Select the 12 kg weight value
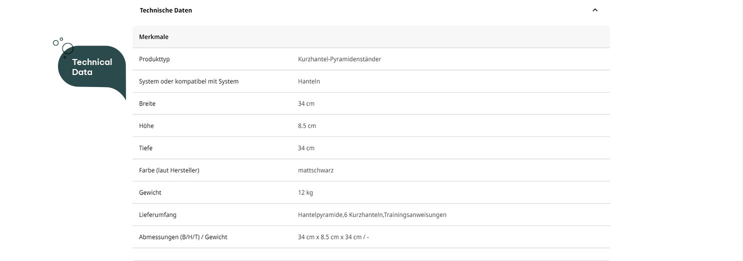Screen dimensions: 743x261 305,192
